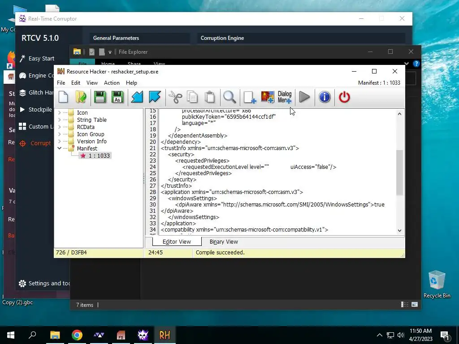Image resolution: width=459 pixels, height=344 pixels.
Task: Open the View menu in Resource Hacker
Action: [x=92, y=83]
